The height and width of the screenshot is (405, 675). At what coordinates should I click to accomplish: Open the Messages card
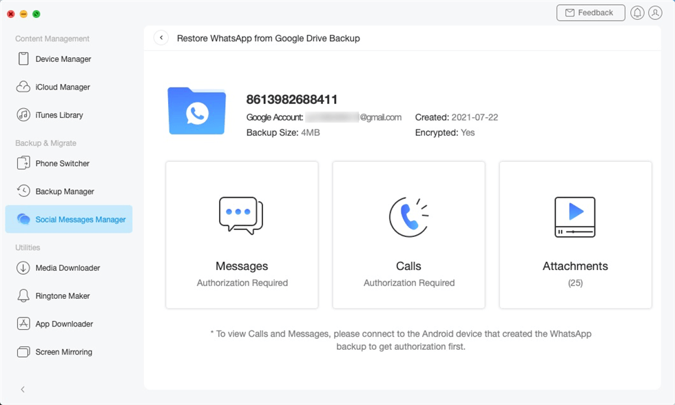(242, 235)
